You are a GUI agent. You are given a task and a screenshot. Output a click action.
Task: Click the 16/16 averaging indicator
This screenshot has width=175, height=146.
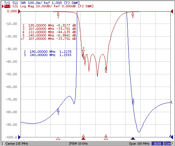157,143
